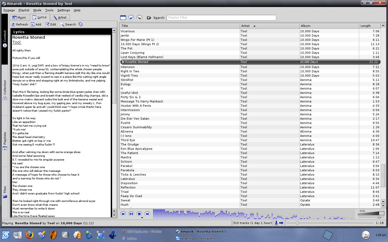Open the Help menu
388x242 pixels.
point(77,10)
